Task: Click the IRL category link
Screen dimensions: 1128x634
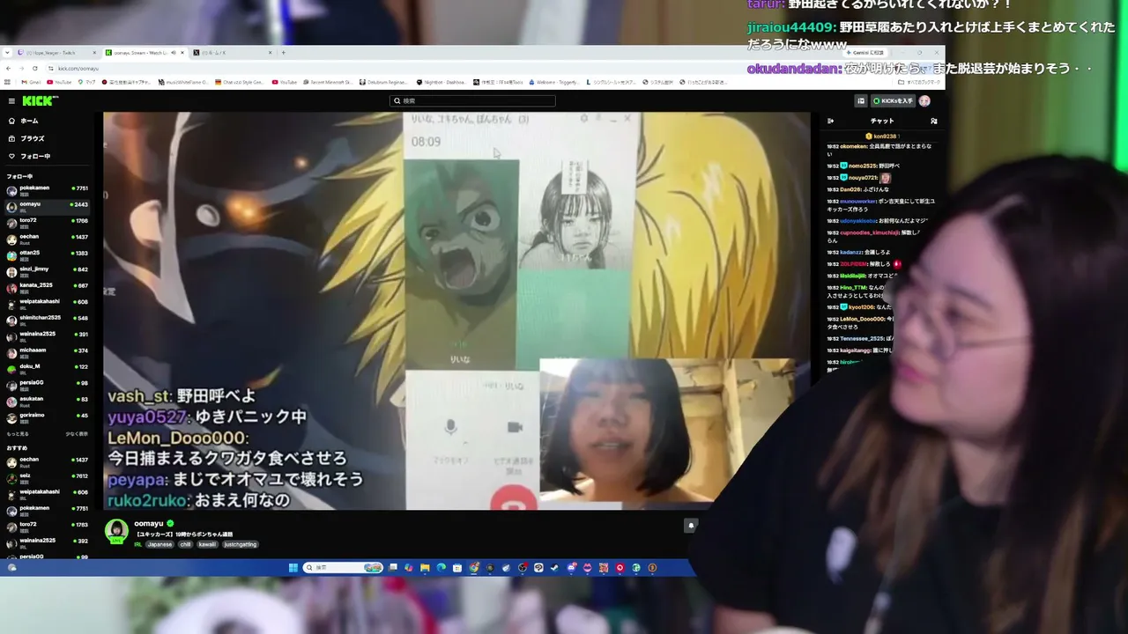Action: coord(137,544)
